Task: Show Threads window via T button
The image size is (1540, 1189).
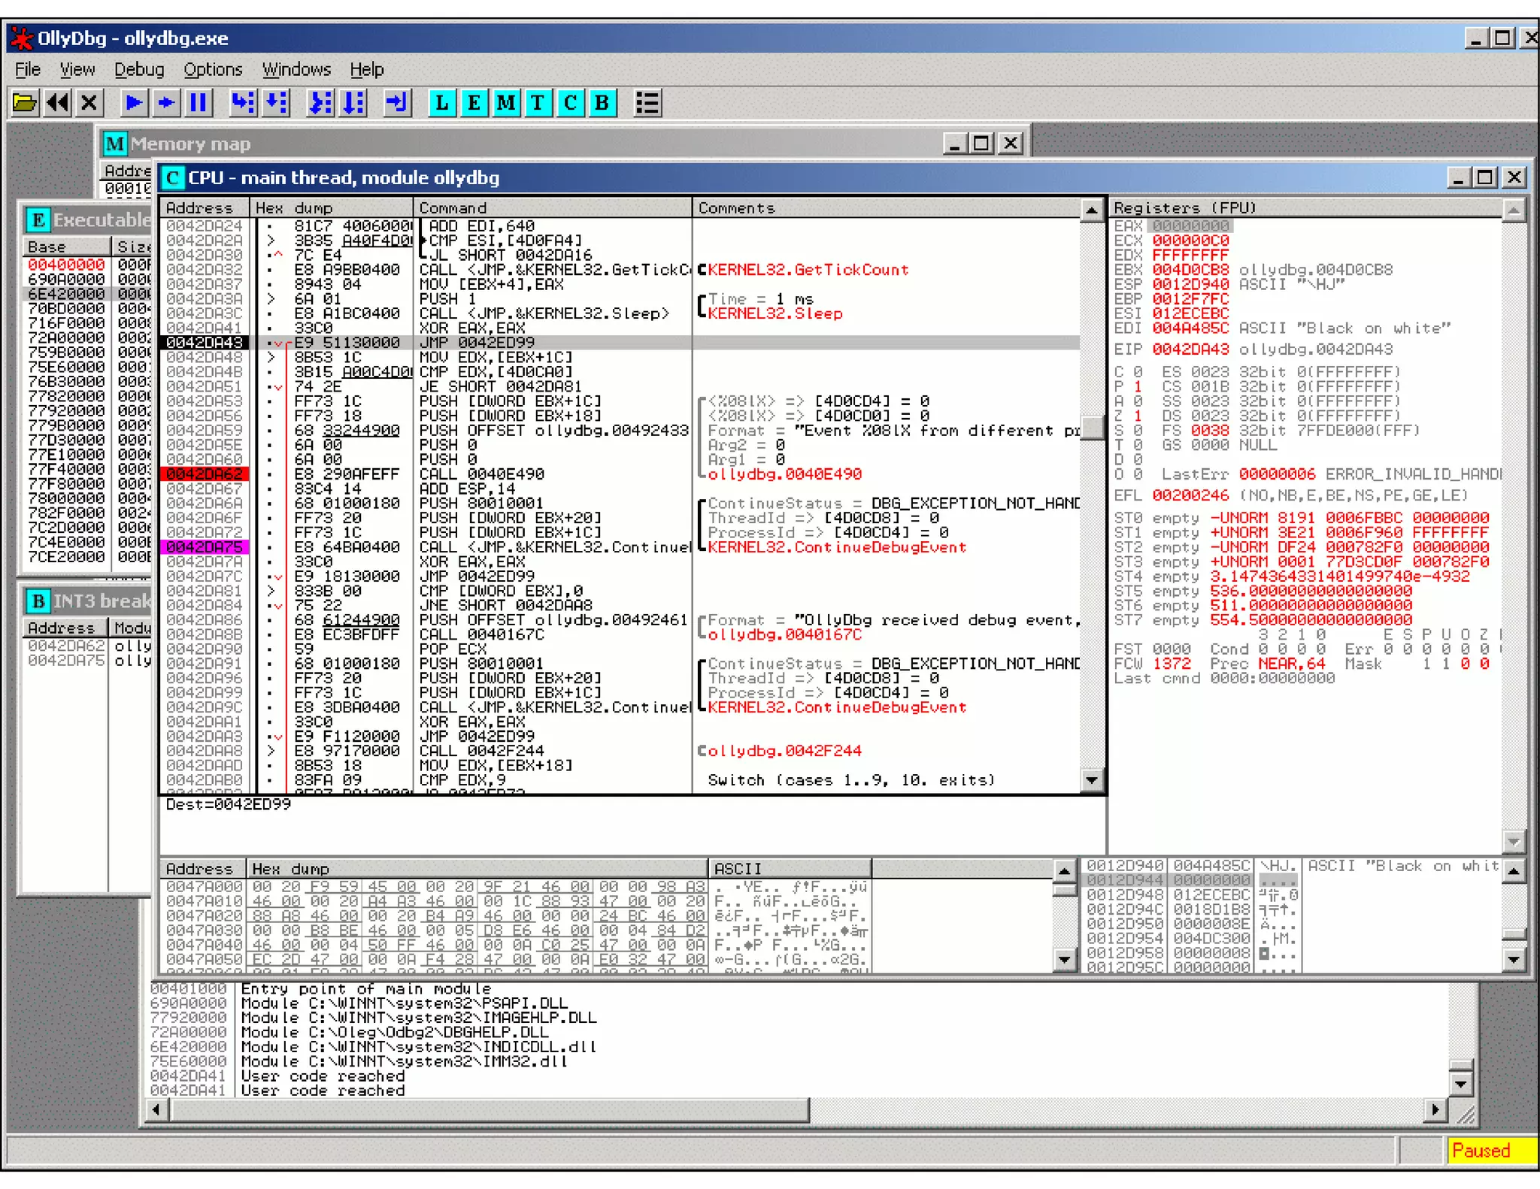Action: pyautogui.click(x=538, y=102)
